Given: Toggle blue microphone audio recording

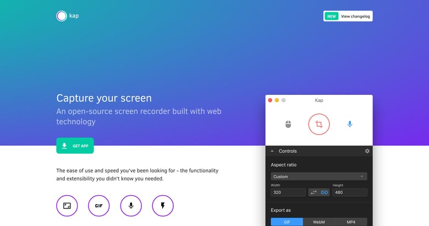Looking at the screenshot, I should [350, 125].
